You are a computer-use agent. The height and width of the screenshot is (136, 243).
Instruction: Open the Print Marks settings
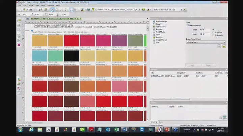161,32
